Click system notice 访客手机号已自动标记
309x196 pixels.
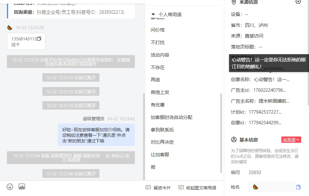pos(71,62)
